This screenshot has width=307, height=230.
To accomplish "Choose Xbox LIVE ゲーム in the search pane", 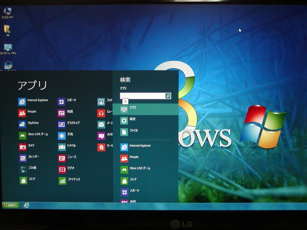I will pos(135,170).
